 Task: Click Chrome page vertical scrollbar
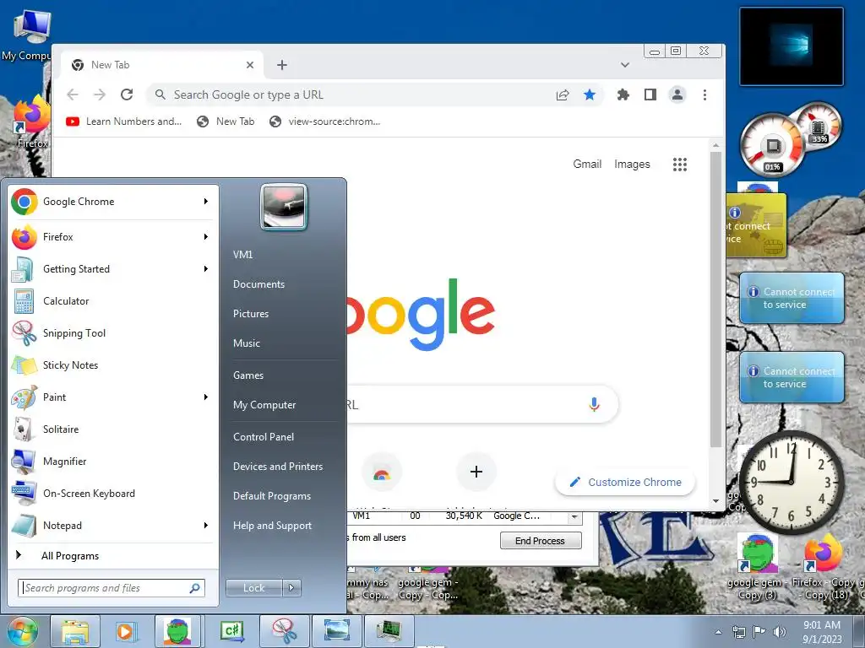point(715,300)
